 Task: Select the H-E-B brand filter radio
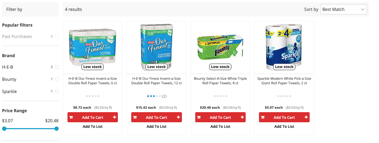(57, 67)
